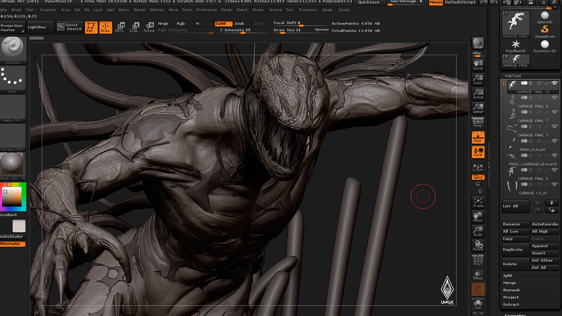
Task: Open Projection Master
Action: [12, 27]
